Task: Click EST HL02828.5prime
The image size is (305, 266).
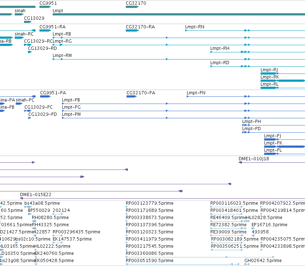Action: pos(248,221)
